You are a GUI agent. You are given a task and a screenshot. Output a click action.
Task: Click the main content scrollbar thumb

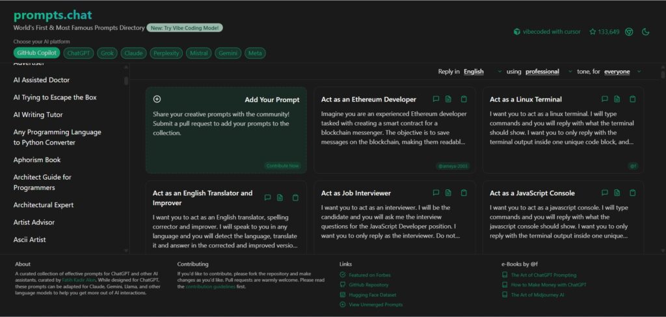(663, 74)
